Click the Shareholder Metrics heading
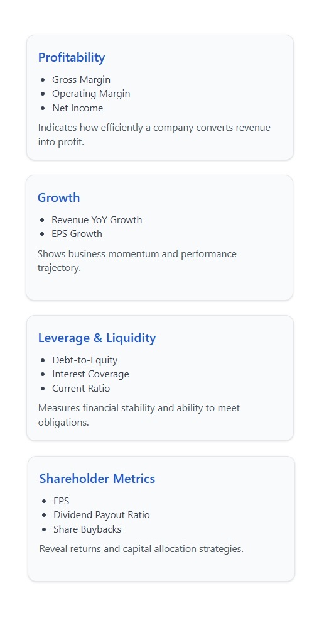Screen dimensions: 324x620 point(97,479)
